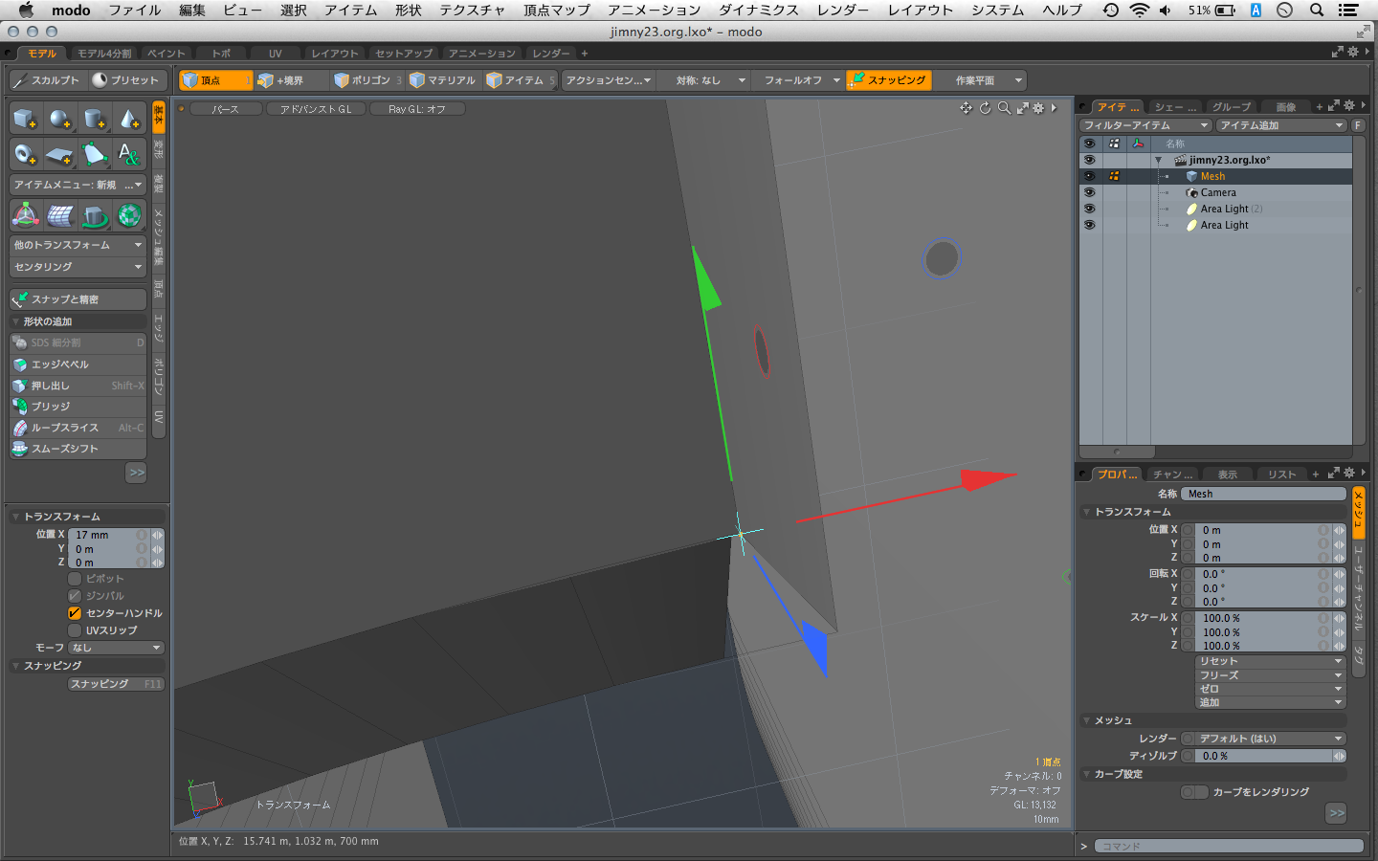This screenshot has width=1378, height=861.
Task: Open the Spotlight search in the menu bar
Action: tap(1317, 10)
